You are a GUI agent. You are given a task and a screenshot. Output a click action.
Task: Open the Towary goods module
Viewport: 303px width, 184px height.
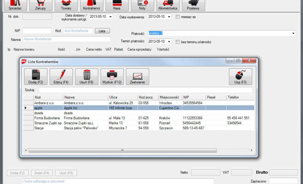click(66, 5)
